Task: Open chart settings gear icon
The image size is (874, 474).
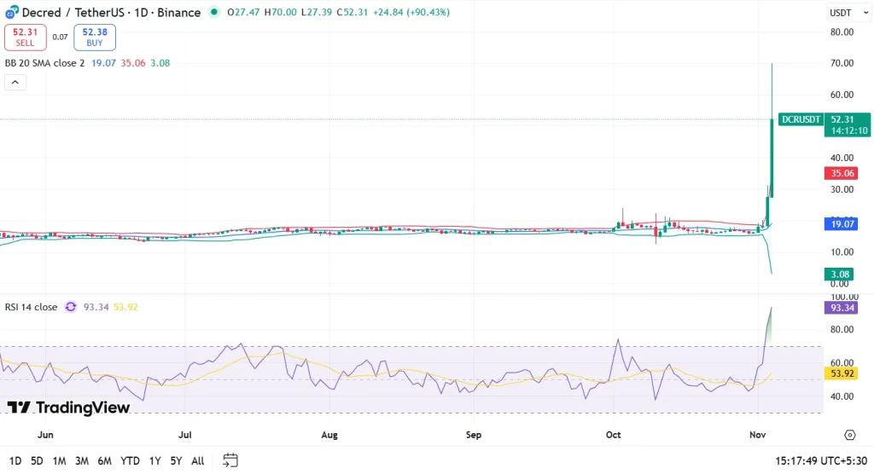Action: (x=849, y=435)
